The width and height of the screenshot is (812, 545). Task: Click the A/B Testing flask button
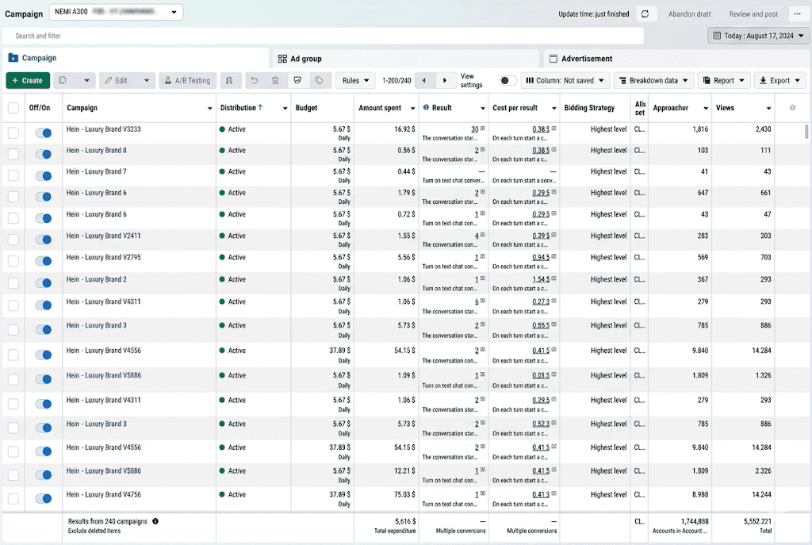tap(187, 80)
